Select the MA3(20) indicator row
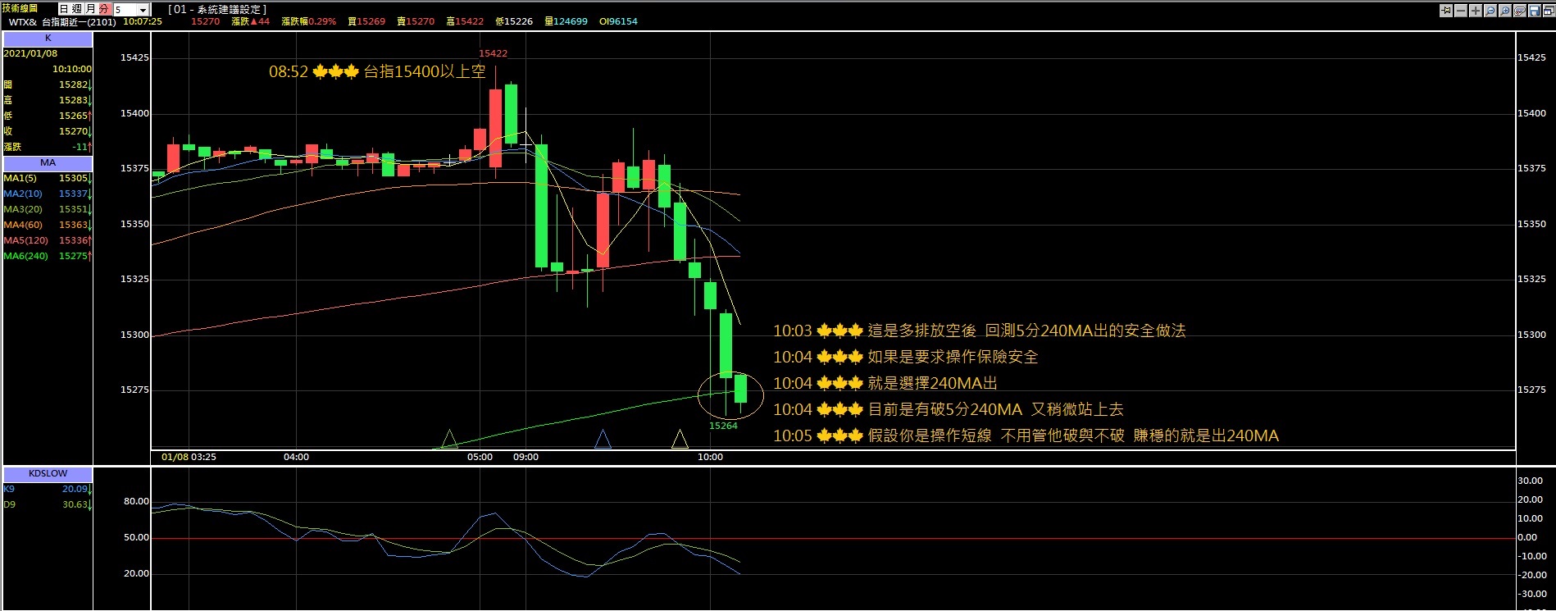1556x611 pixels. pos(48,209)
